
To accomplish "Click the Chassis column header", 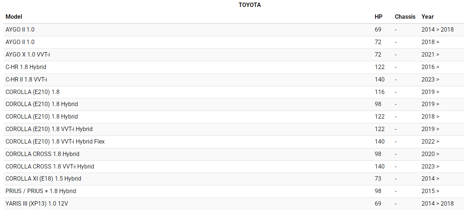I will tap(405, 17).
